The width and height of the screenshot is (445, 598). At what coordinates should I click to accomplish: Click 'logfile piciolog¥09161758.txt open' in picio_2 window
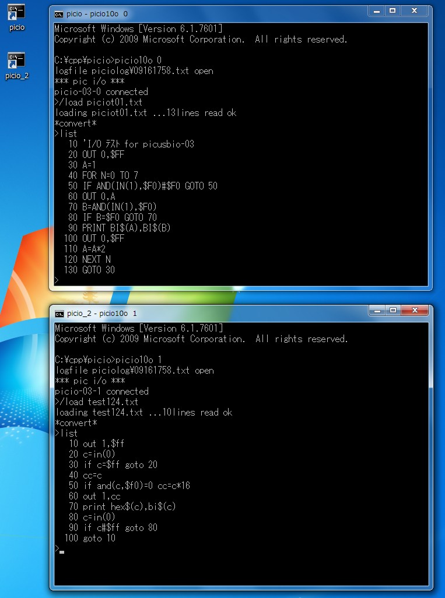click(x=134, y=370)
